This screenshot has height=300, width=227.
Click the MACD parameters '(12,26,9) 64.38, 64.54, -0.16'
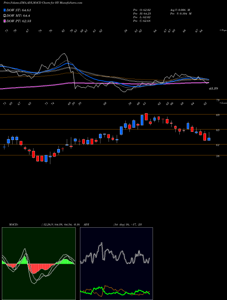click(61, 225)
